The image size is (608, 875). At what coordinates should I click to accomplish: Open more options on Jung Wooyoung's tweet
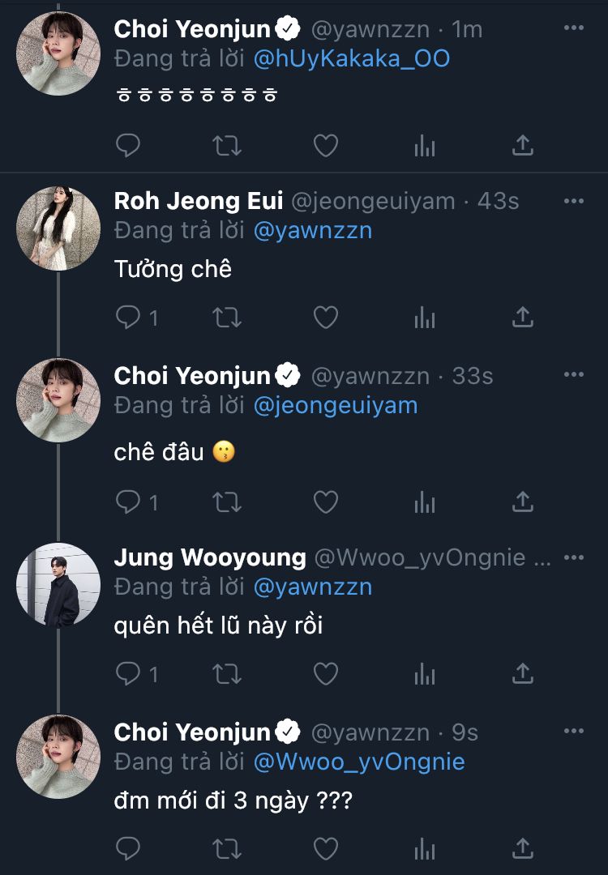click(x=574, y=558)
